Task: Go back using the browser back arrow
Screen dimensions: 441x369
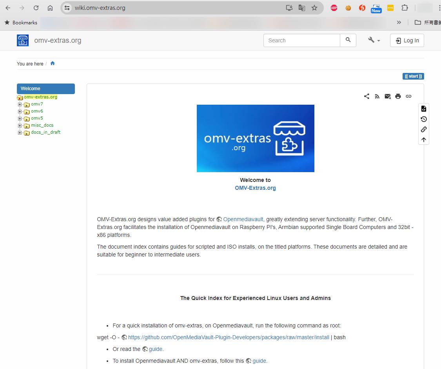Action: tap(8, 8)
